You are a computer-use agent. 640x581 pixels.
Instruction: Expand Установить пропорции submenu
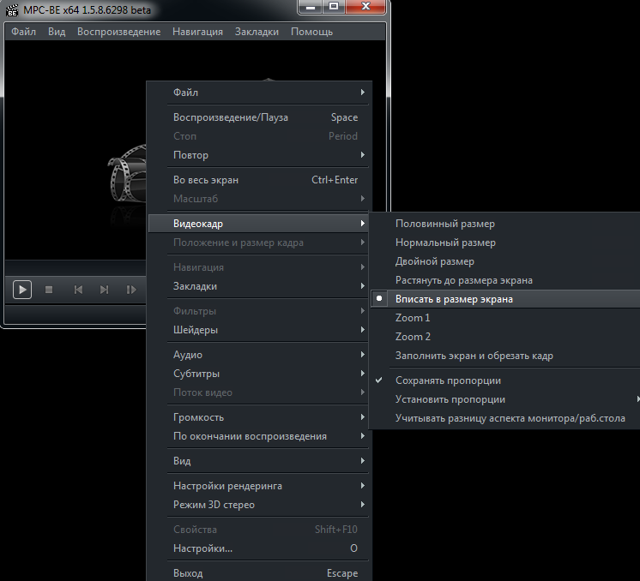point(505,399)
